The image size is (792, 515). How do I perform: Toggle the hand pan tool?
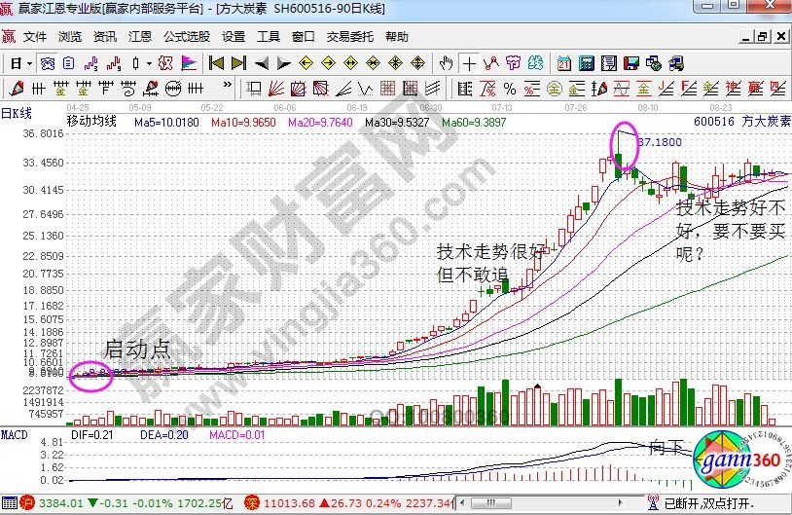(446, 63)
